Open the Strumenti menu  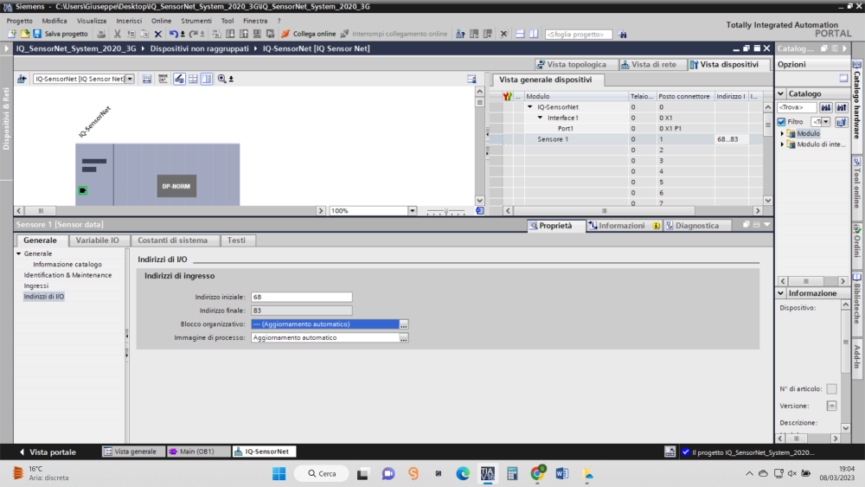click(x=195, y=20)
